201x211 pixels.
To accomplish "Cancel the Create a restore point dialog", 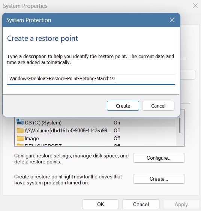I will [158, 106].
